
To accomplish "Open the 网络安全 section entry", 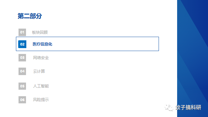I will pyautogui.click(x=41, y=58).
